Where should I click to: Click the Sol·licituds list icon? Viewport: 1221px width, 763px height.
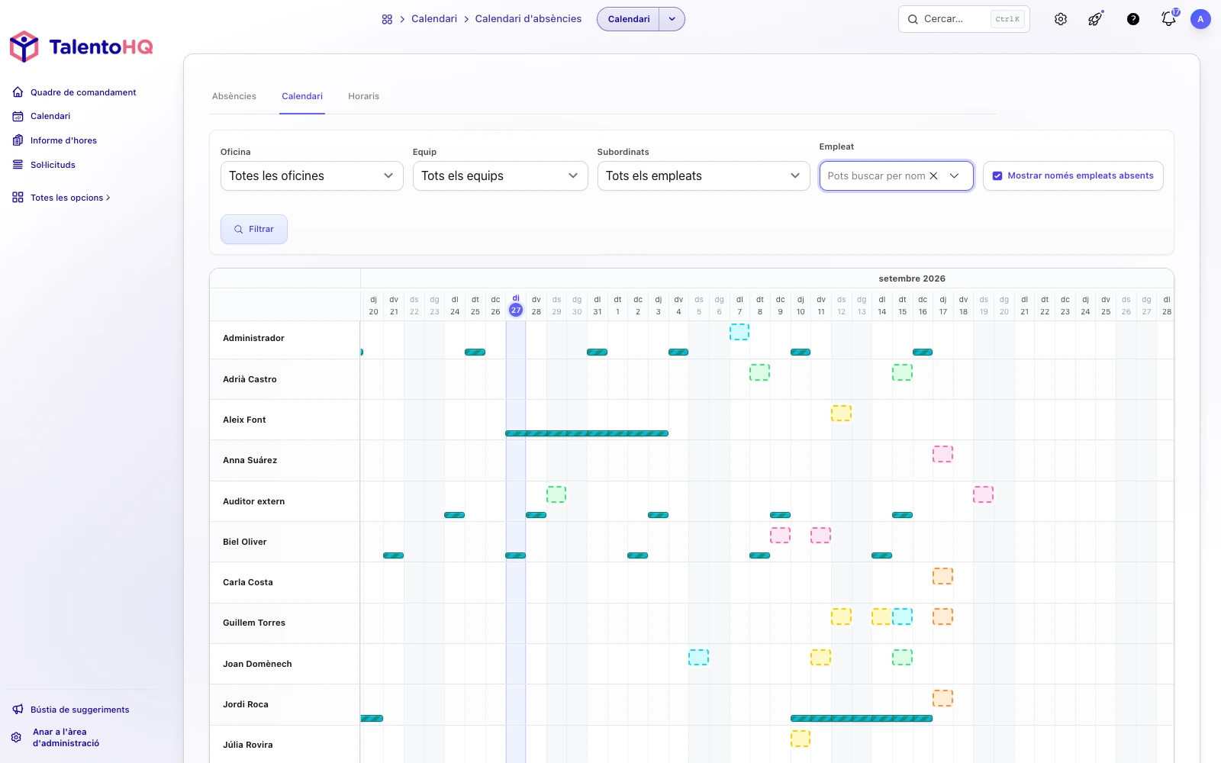18,165
